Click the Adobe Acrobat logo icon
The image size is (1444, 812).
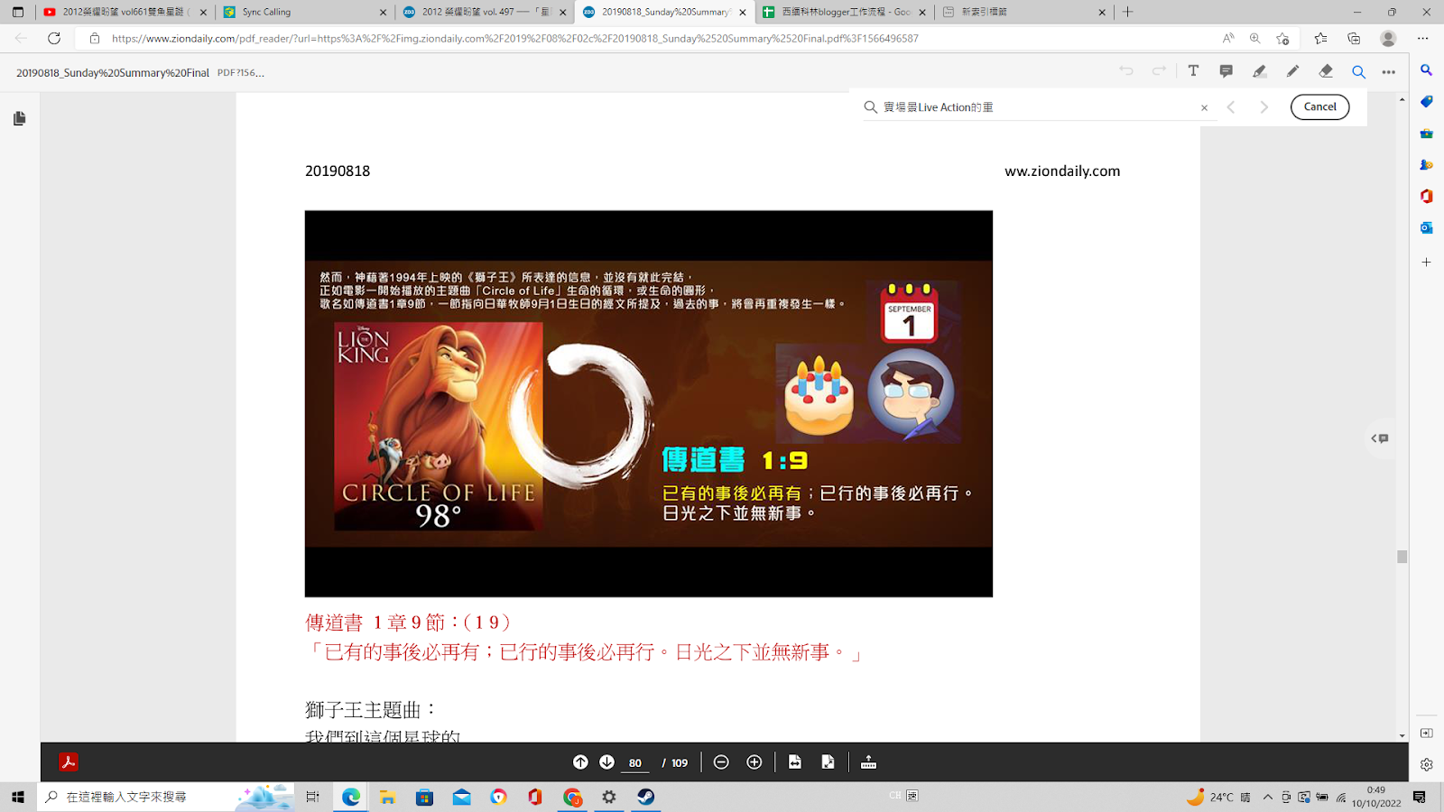coord(69,762)
